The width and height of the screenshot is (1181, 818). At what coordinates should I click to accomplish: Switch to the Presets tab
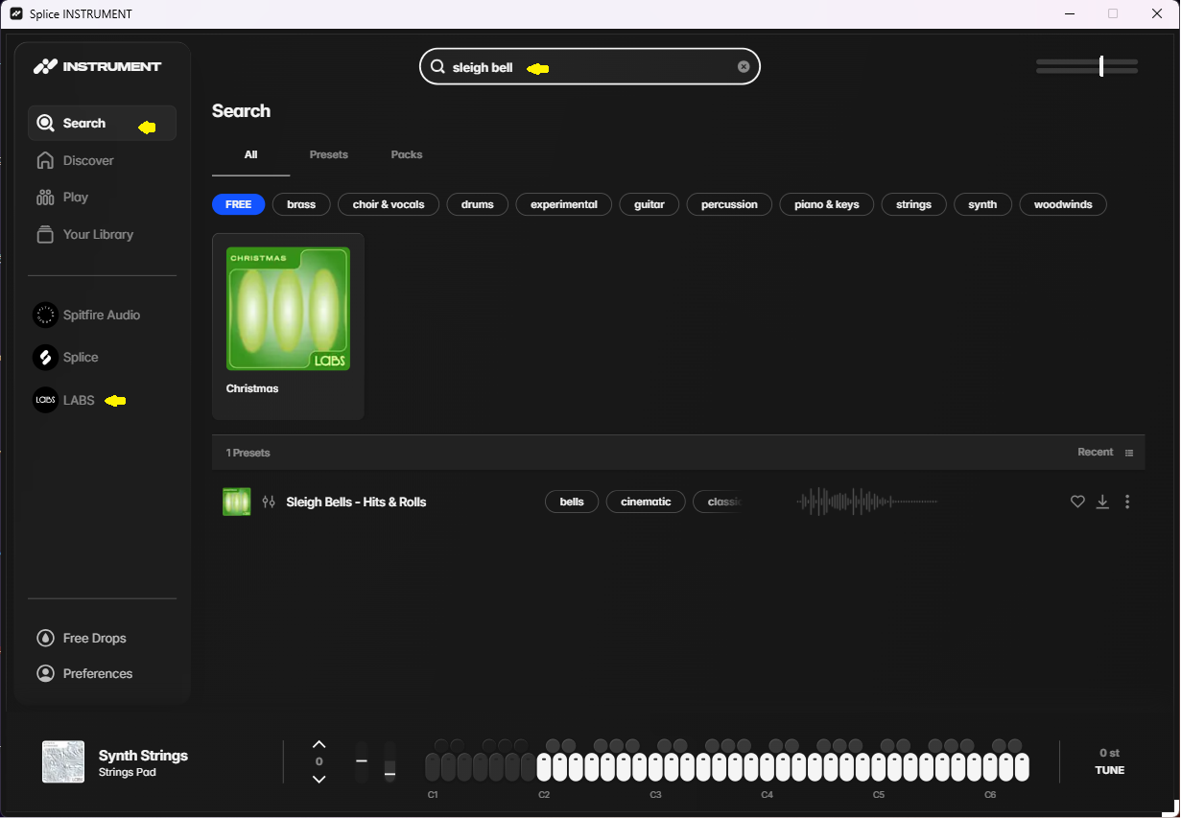[329, 154]
